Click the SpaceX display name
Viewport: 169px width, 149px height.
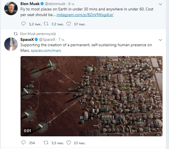click(x=27, y=39)
